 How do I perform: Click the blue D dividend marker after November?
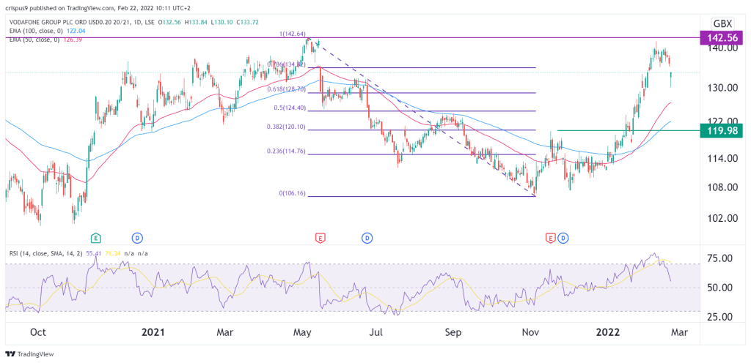click(x=563, y=237)
